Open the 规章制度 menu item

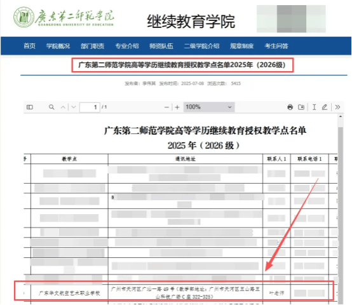coord(242,46)
